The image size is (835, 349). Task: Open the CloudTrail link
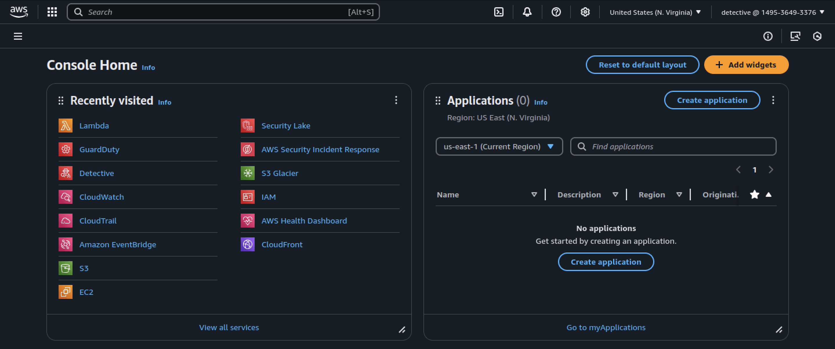[98, 221]
